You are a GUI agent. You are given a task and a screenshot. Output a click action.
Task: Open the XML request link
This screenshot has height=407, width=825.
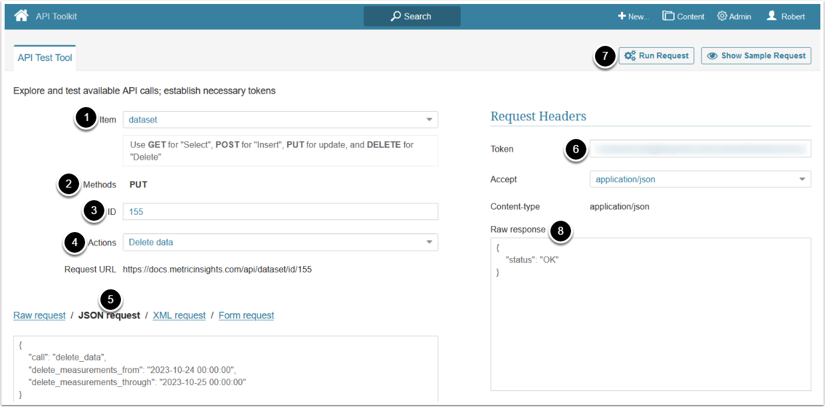179,315
